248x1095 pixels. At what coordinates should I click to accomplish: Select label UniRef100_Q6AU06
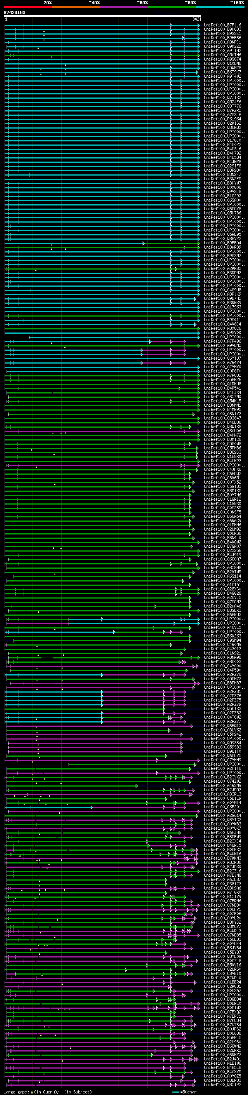pyautogui.click(x=222, y=431)
